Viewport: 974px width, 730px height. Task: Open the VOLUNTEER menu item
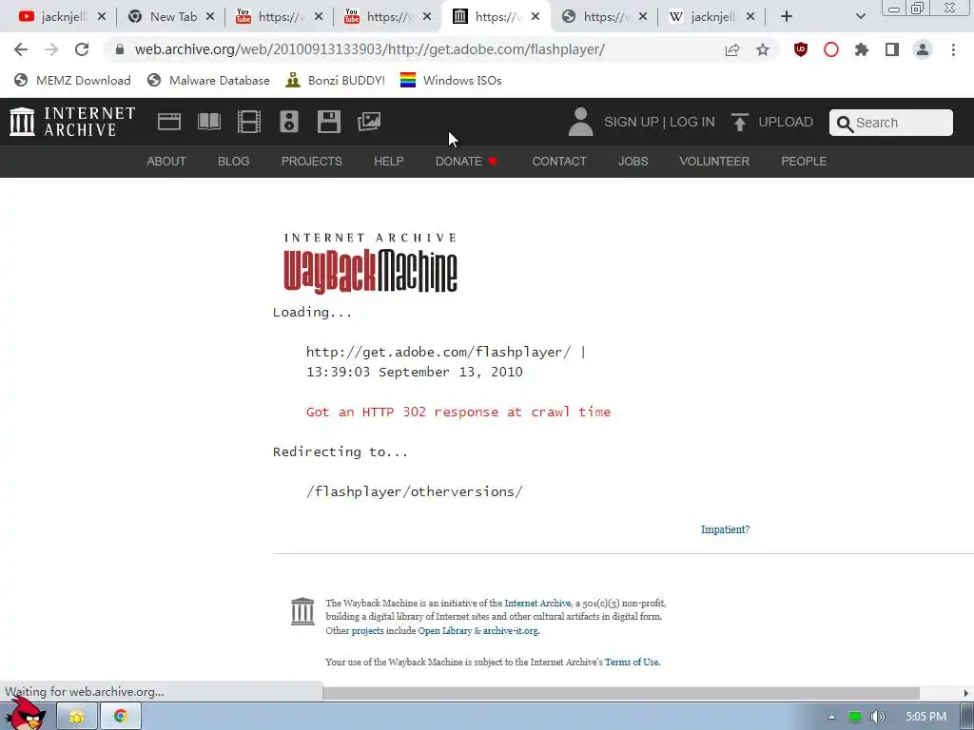[714, 162]
